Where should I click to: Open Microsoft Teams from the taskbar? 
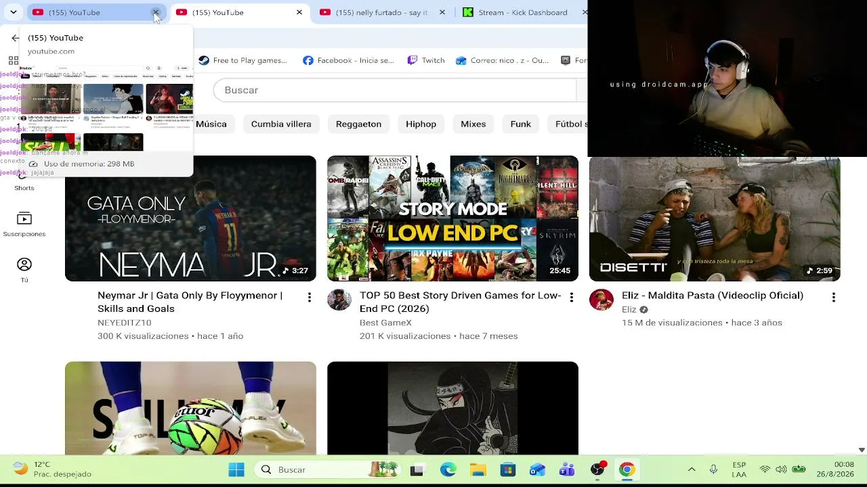(x=567, y=469)
